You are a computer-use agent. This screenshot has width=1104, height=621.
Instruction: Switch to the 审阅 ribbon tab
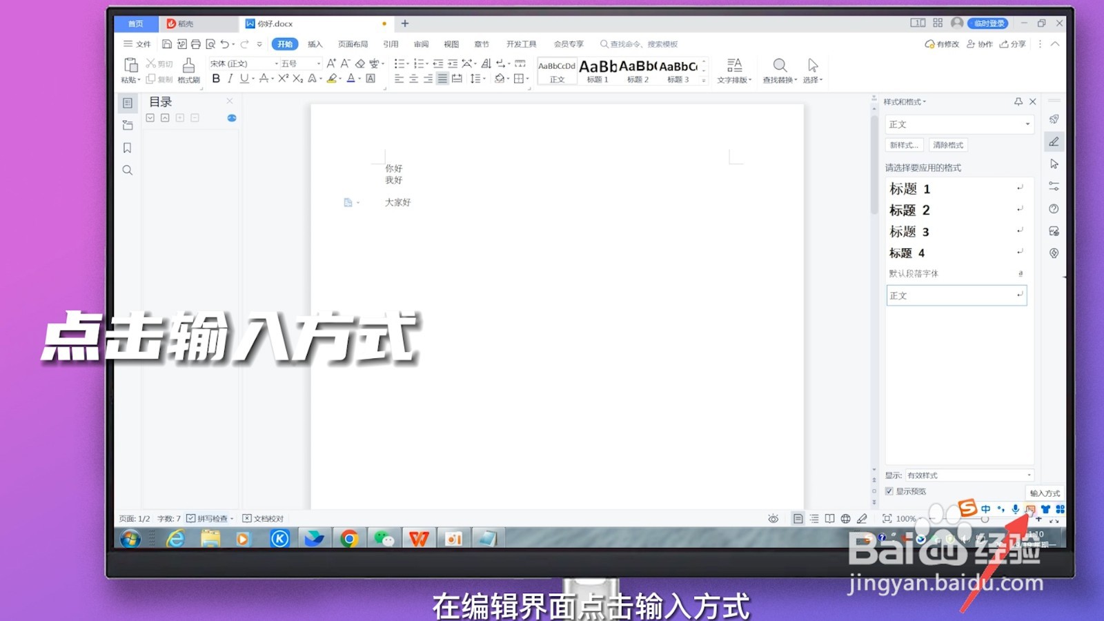(421, 44)
